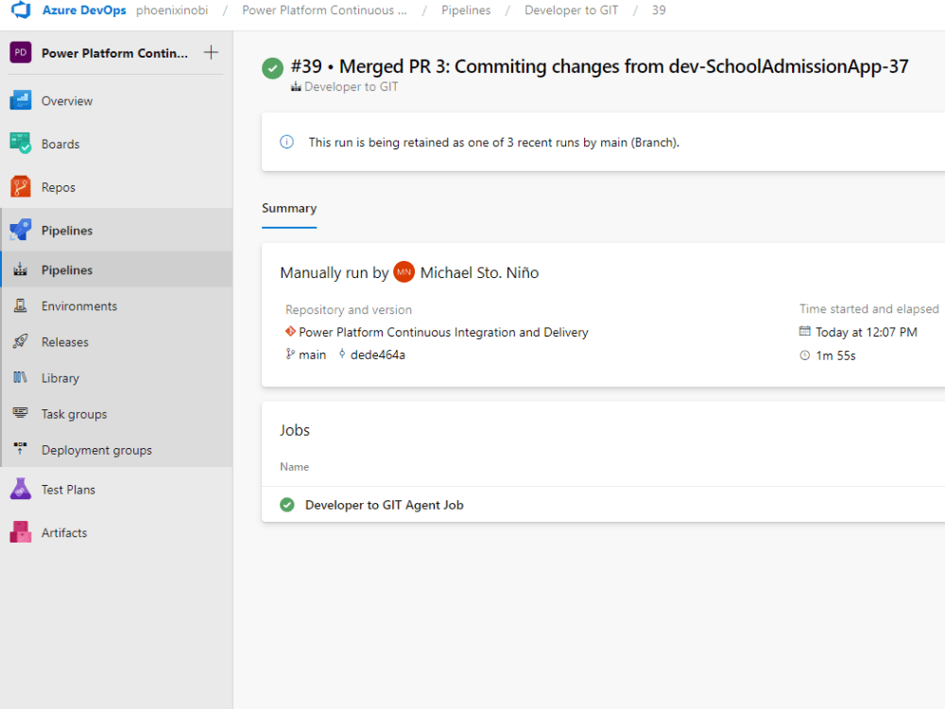Open the Library section
The image size is (945, 709).
tap(60, 377)
